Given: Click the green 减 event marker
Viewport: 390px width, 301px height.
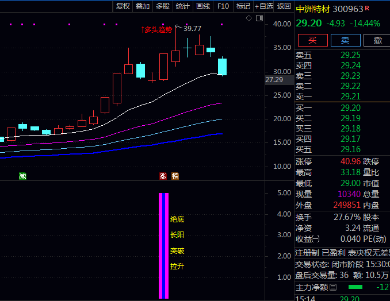Looking at the screenshot, I should tap(22, 176).
